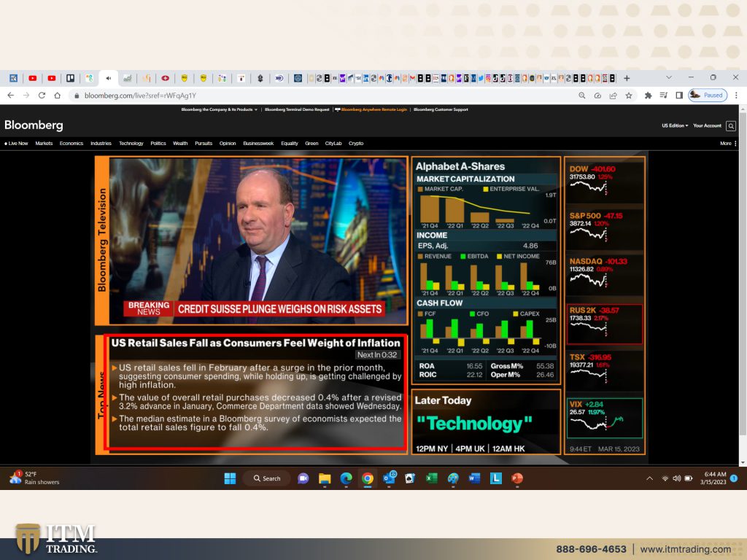Screen dimensions: 747x560
Task: Open the Wealth section
Action: point(180,144)
